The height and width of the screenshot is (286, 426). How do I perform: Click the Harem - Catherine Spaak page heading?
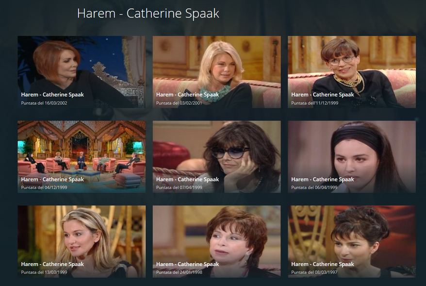[x=148, y=13]
